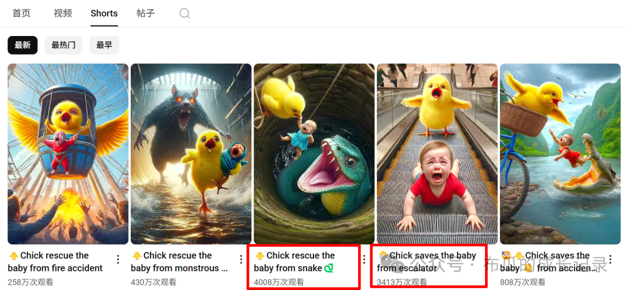Open more options for fire accident short

click(x=118, y=260)
